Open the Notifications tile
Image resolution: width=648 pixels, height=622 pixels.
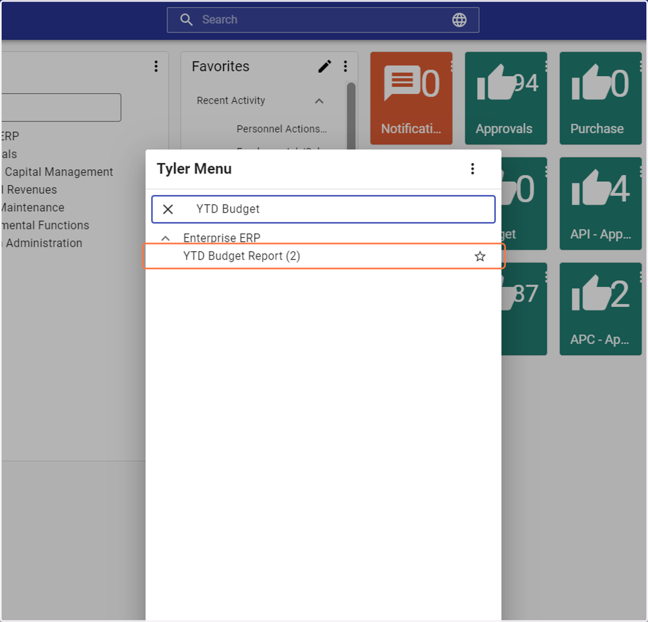[x=411, y=98]
